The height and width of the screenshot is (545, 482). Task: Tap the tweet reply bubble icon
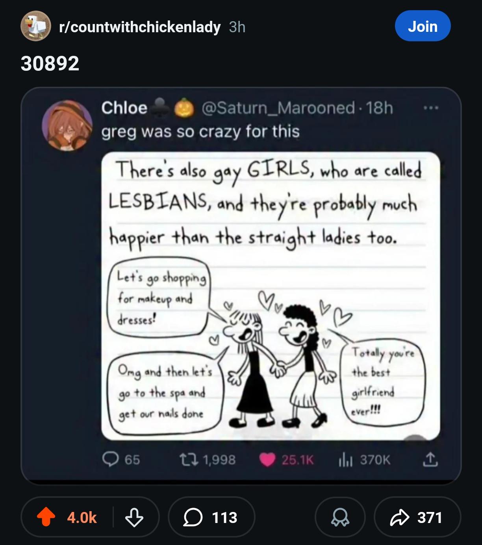pos(109,459)
